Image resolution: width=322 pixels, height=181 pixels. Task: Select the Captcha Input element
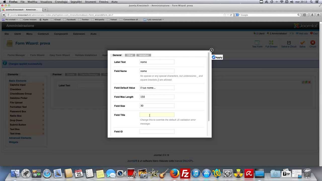click(x=18, y=85)
